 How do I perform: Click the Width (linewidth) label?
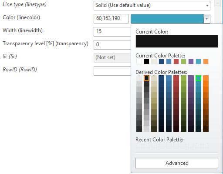click(x=23, y=30)
